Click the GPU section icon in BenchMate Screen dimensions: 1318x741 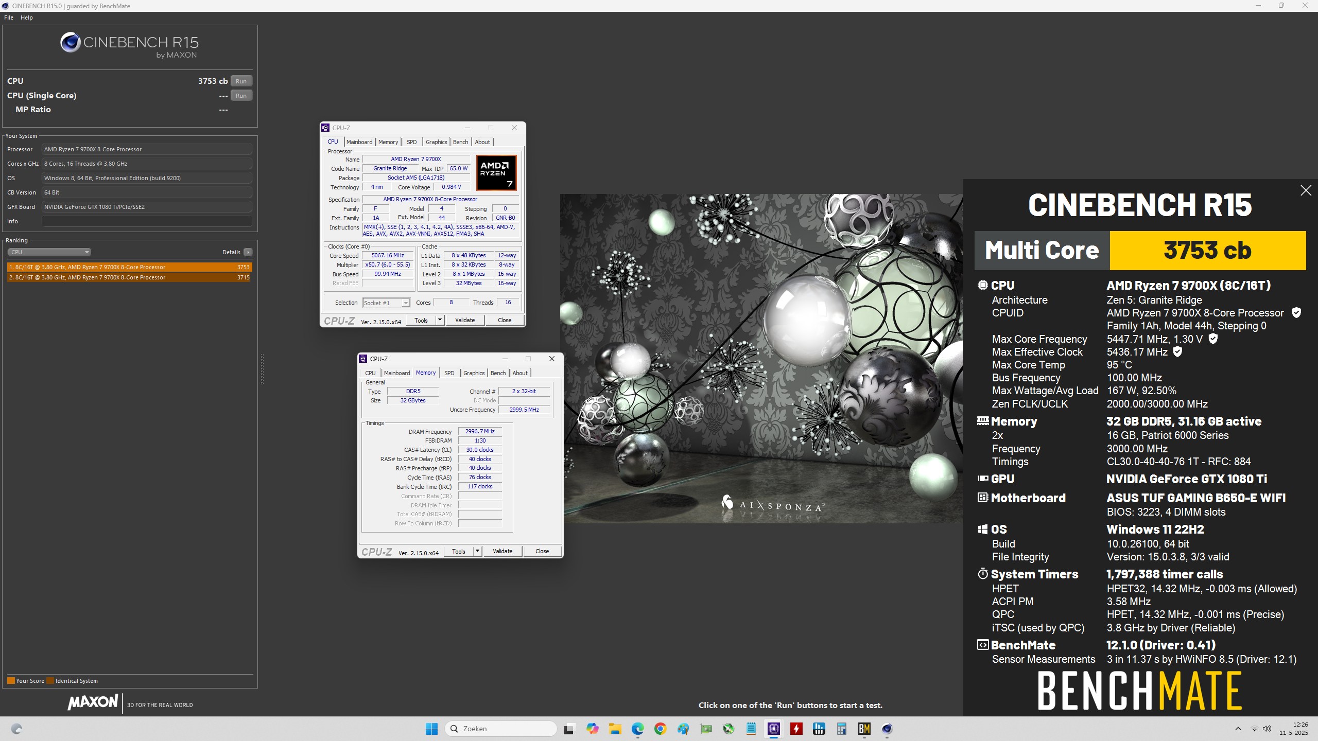tap(983, 479)
